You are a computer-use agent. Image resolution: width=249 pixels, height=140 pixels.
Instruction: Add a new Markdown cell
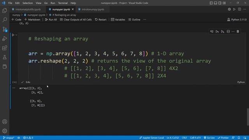click(32, 19)
